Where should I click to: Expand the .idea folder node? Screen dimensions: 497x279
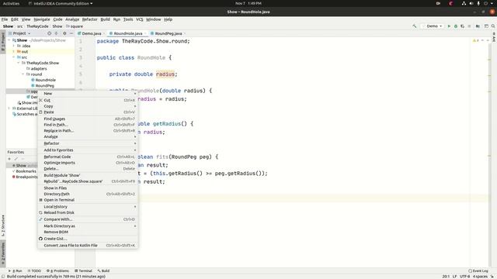[14, 46]
